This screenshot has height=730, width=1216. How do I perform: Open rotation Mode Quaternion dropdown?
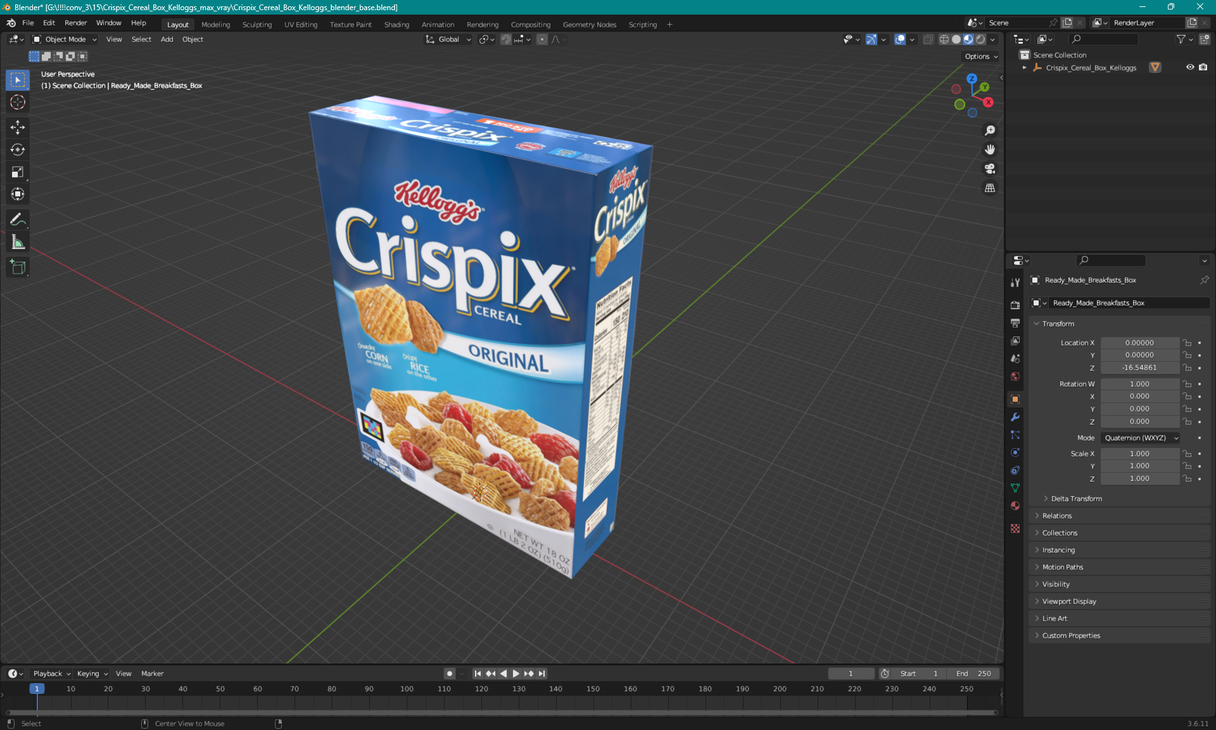(1140, 438)
